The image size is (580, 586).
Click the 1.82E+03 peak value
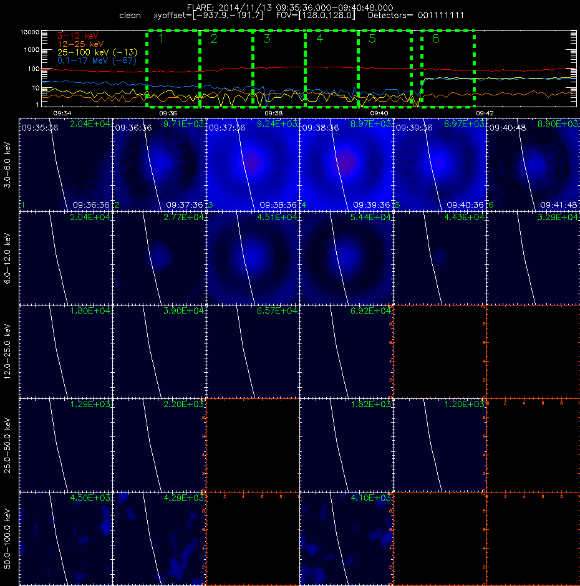click(x=370, y=404)
